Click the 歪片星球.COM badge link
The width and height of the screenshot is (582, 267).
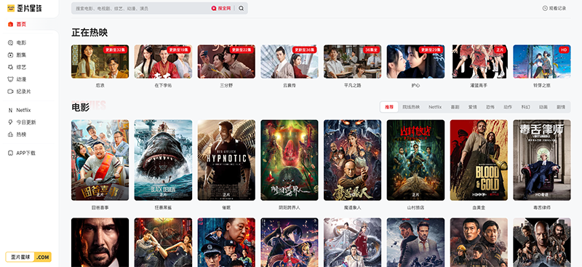(x=28, y=257)
